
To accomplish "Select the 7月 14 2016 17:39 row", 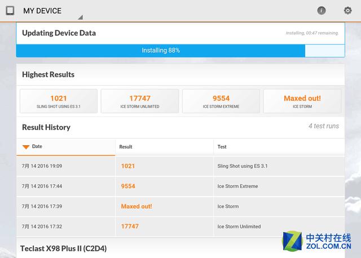I will click(180, 206).
